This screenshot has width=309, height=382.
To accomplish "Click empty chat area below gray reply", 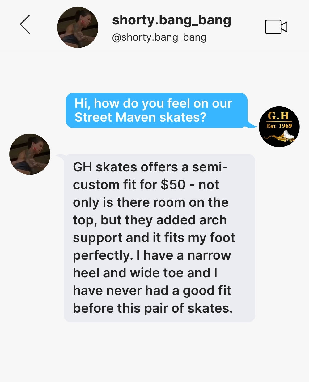I will [x=154, y=351].
